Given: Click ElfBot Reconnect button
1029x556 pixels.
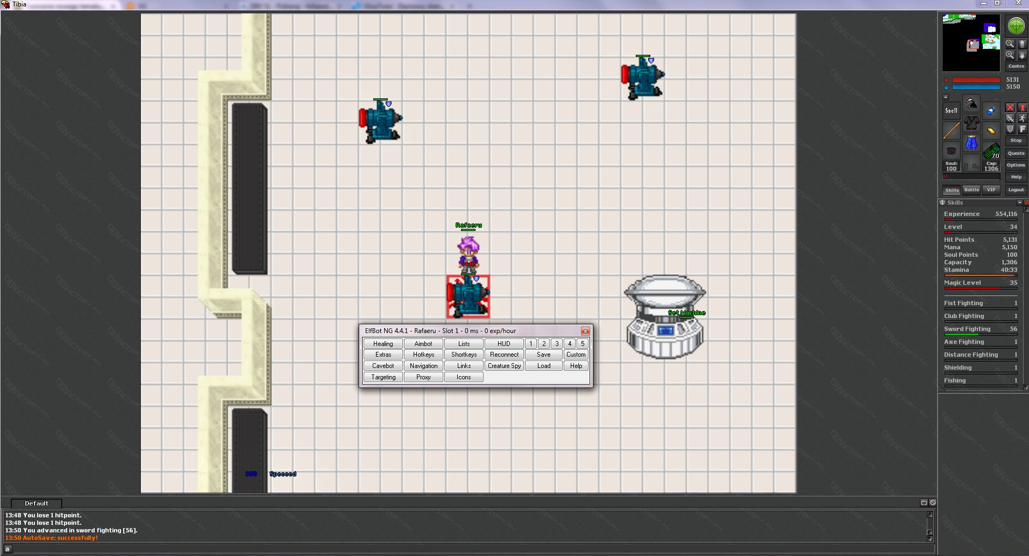Looking at the screenshot, I should (504, 355).
